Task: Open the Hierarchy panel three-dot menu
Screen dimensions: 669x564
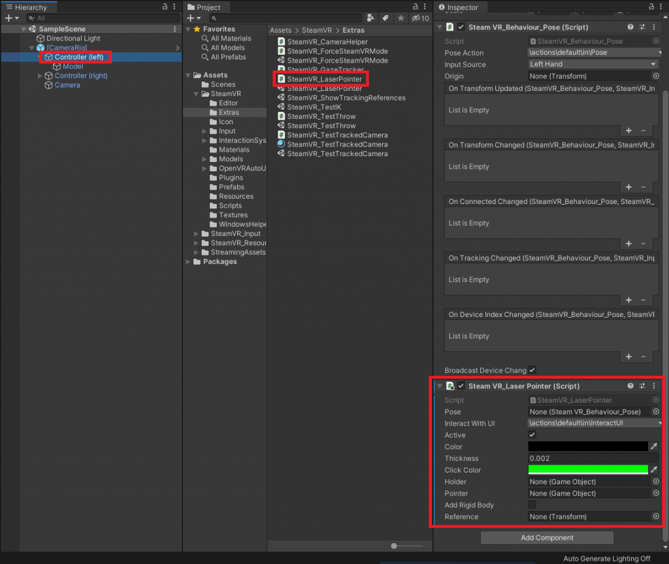Action: tap(174, 7)
